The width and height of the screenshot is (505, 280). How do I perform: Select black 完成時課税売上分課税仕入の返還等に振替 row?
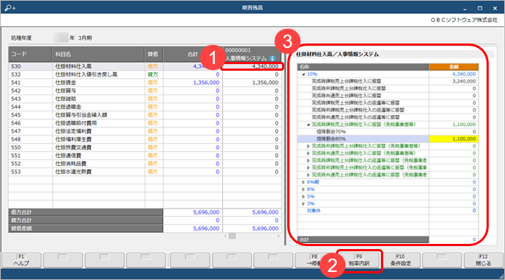388,103
